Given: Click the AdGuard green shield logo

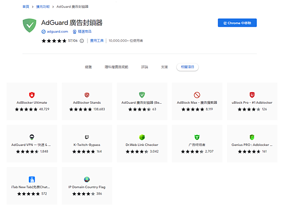Looking at the screenshot, I should 29,25.
